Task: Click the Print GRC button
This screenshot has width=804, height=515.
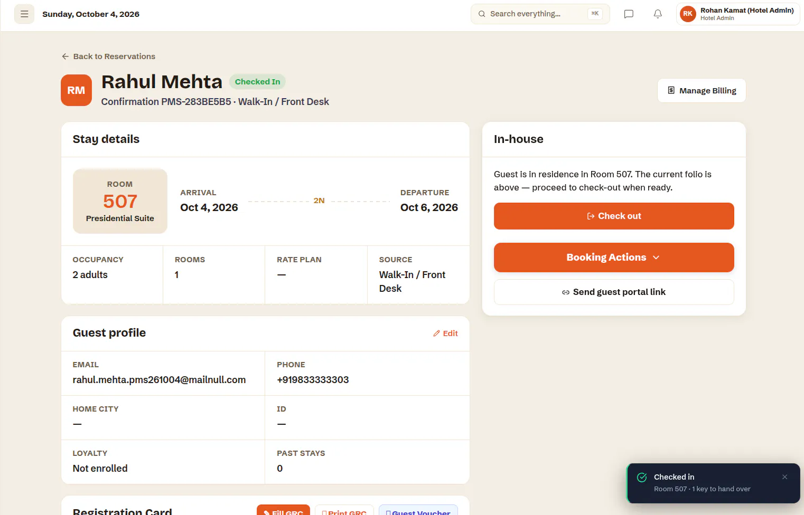Action: [344, 511]
